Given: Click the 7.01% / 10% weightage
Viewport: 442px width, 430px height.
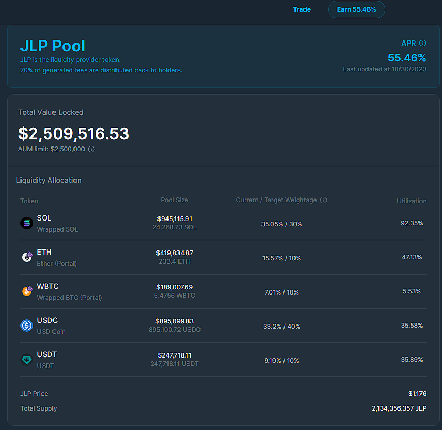Looking at the screenshot, I should point(281,292).
